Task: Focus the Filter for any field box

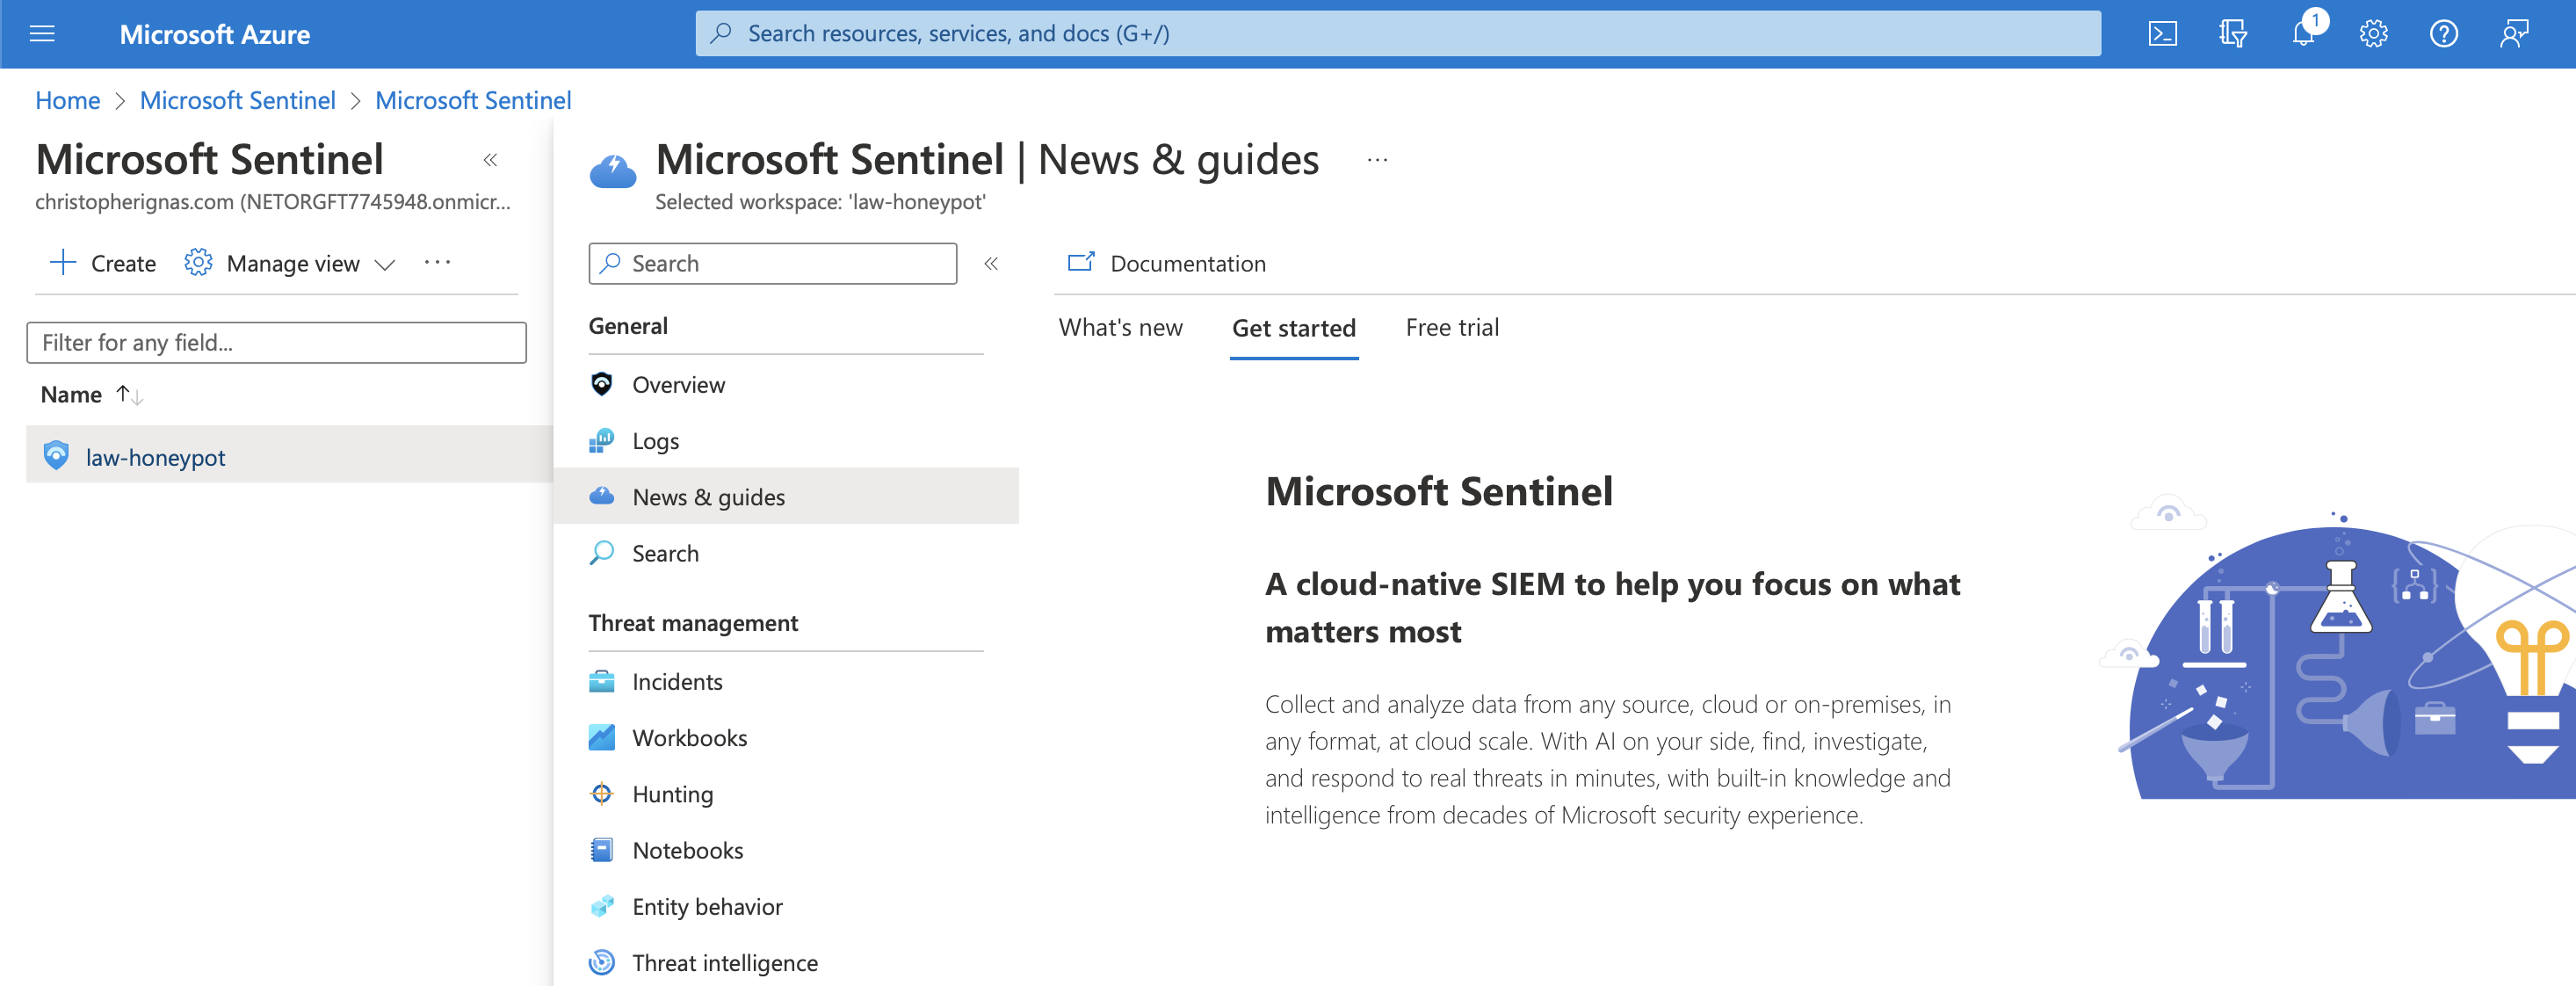Action: click(276, 342)
